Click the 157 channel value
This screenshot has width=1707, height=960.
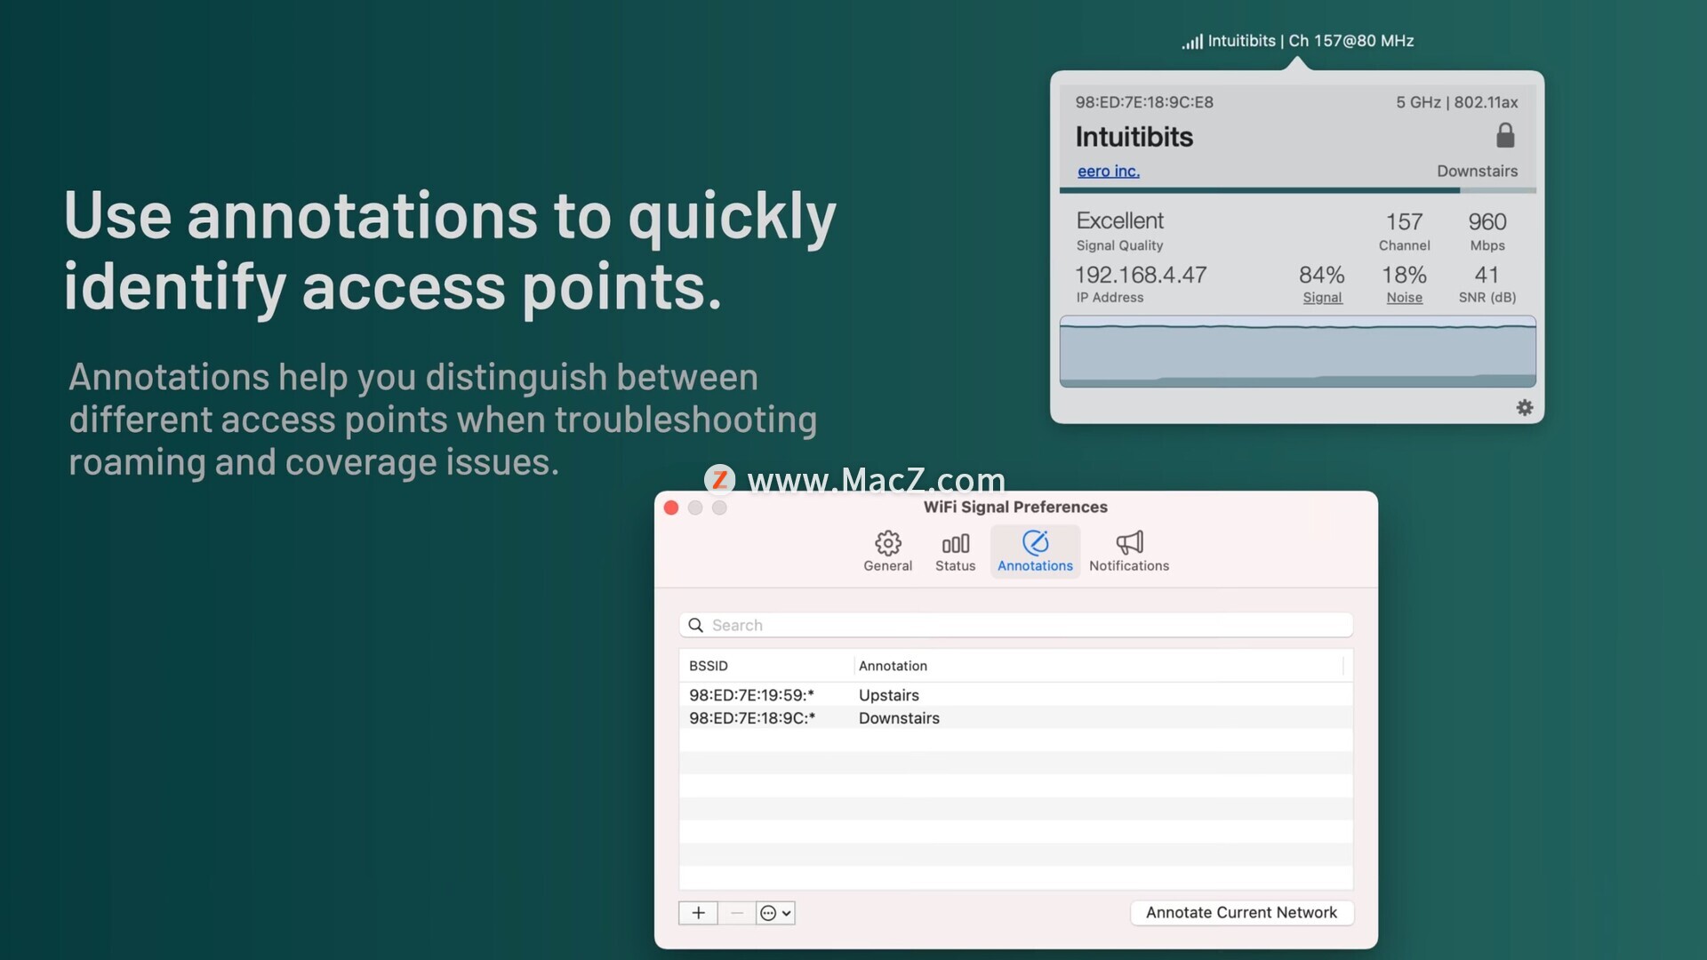[1404, 221]
